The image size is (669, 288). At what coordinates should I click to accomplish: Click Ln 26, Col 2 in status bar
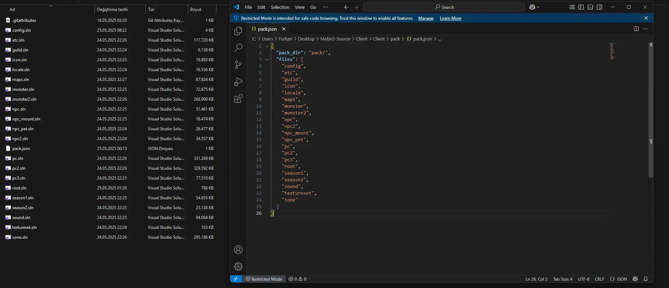[536, 279]
